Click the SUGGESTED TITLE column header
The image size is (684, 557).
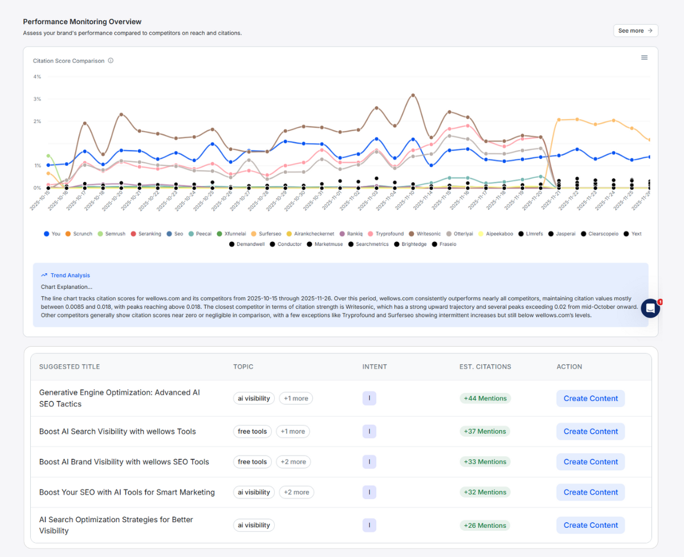point(70,367)
